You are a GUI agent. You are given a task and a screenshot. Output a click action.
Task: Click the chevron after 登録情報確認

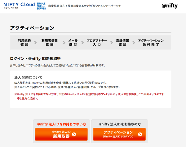point(134,43)
